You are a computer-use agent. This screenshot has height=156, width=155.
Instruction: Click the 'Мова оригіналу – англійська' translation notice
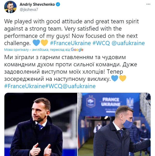tap(26, 49)
